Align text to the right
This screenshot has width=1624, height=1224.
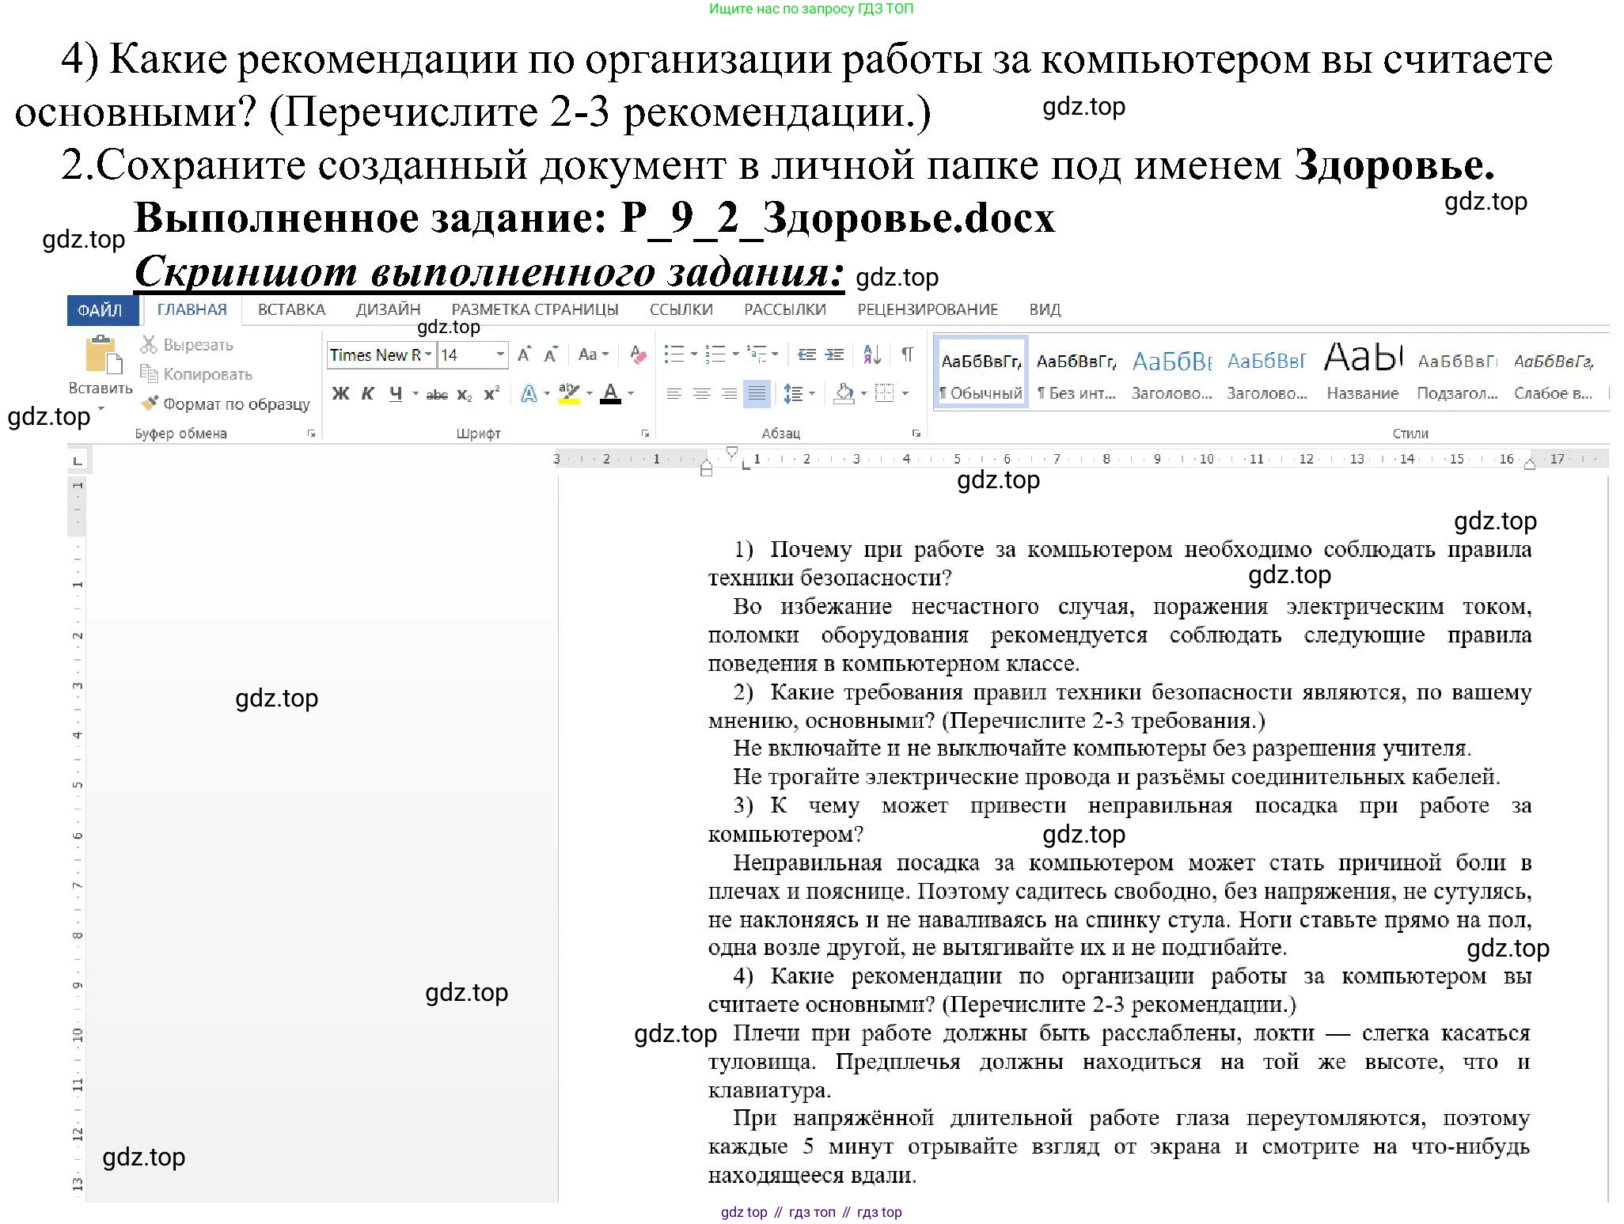click(x=729, y=393)
